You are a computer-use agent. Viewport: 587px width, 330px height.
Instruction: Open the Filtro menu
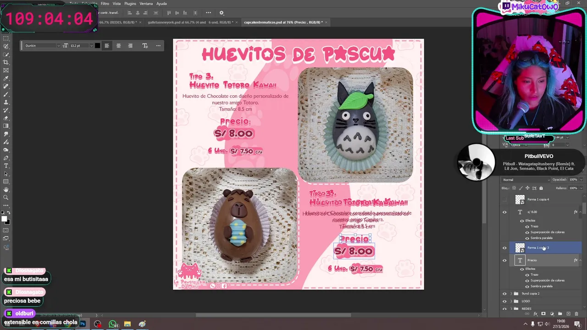105,4
